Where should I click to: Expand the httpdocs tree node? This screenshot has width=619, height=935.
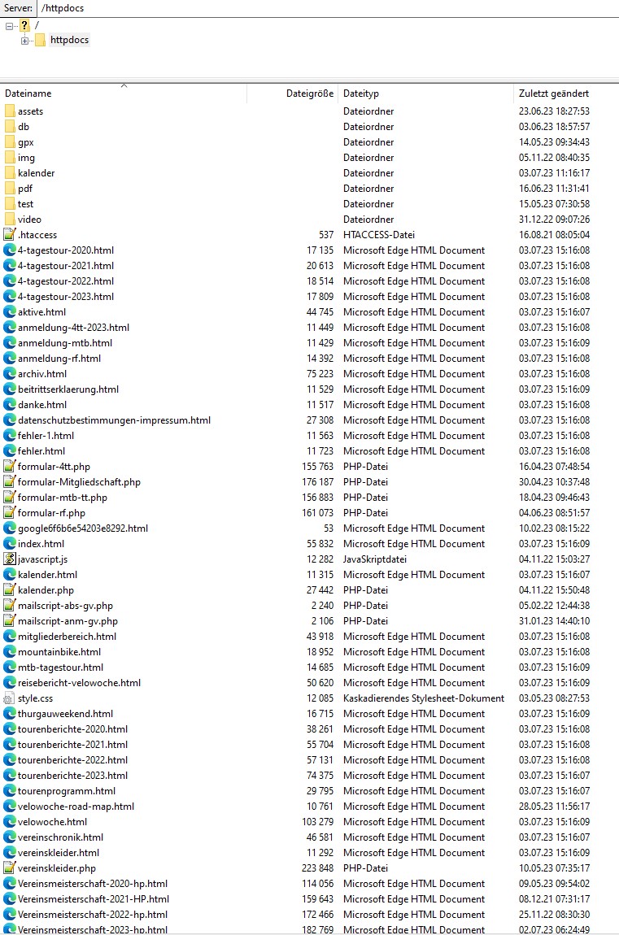[x=24, y=41]
